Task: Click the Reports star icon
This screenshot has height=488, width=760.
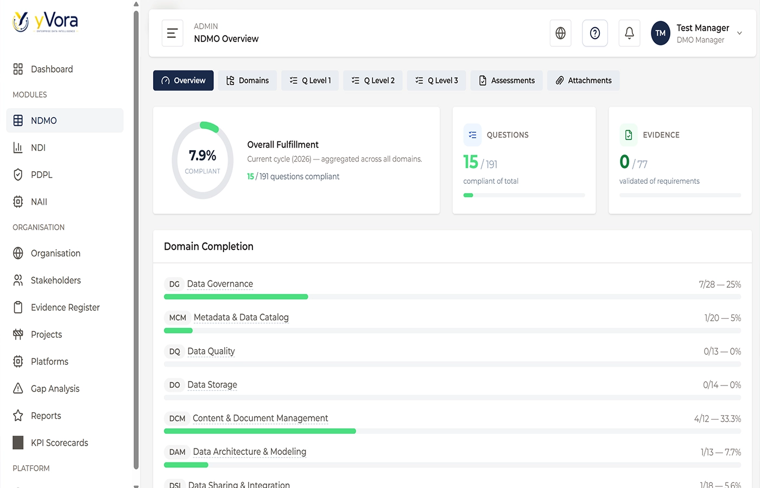Action: (x=18, y=416)
